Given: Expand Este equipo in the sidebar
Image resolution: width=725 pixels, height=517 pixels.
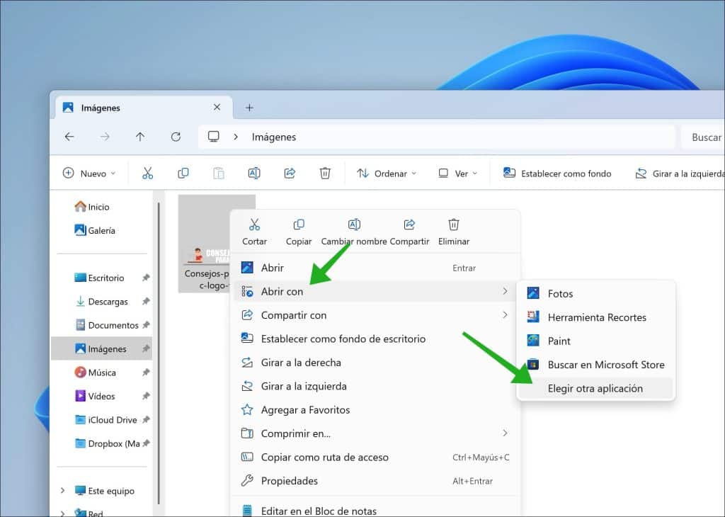Looking at the screenshot, I should 62,491.
